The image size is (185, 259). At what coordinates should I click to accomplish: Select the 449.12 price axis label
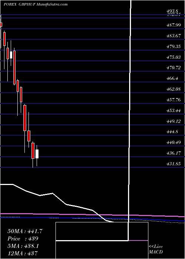[174, 121]
